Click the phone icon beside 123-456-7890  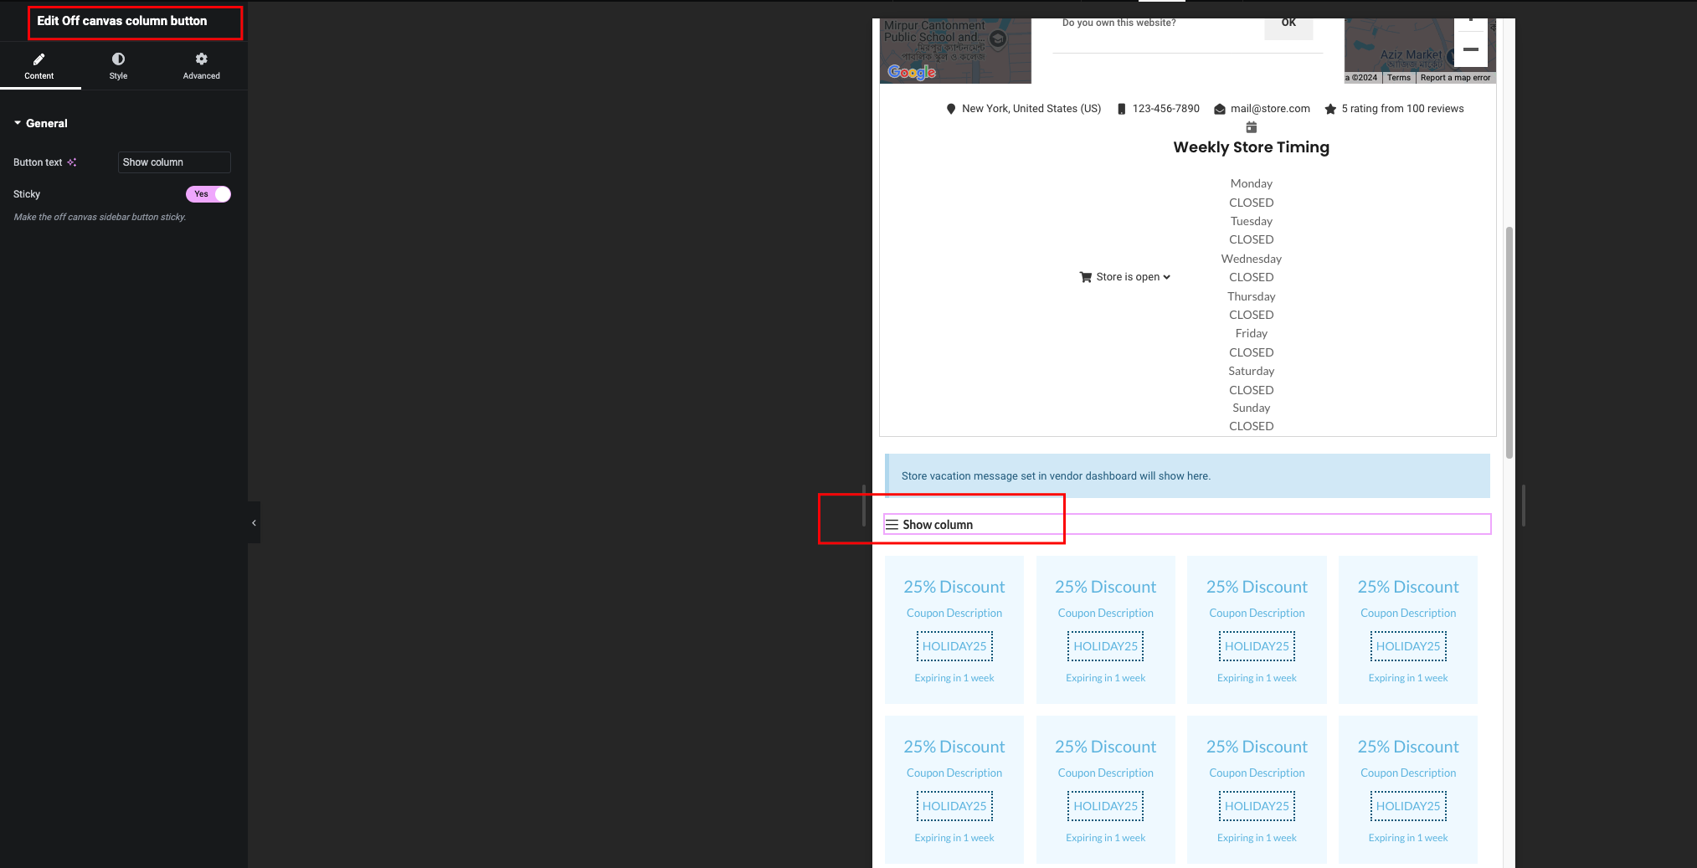coord(1122,109)
